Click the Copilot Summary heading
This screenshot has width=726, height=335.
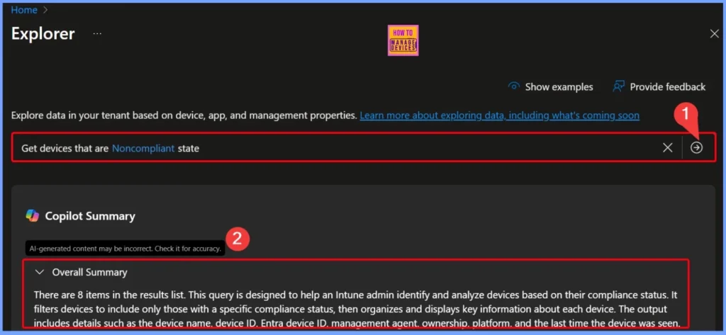click(x=90, y=216)
